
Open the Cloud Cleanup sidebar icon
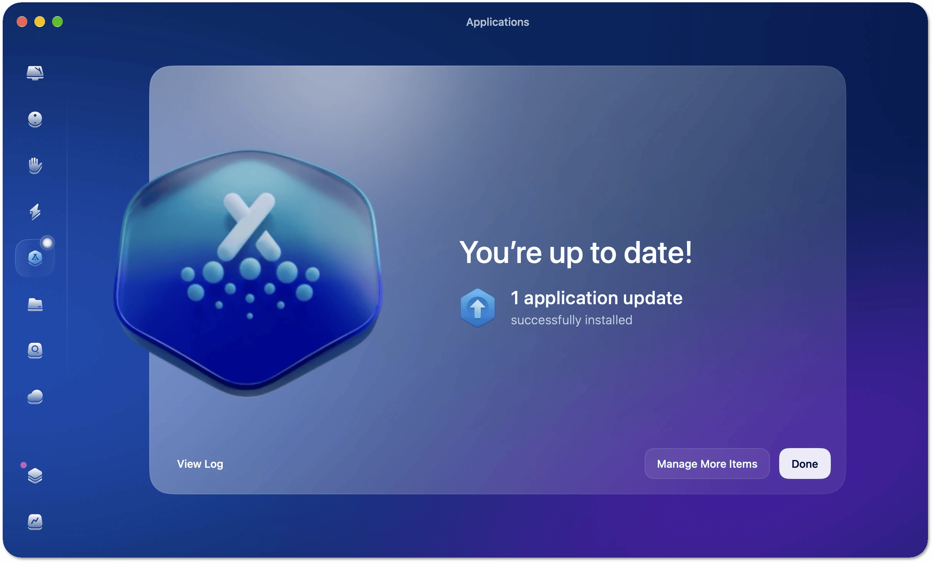point(35,397)
